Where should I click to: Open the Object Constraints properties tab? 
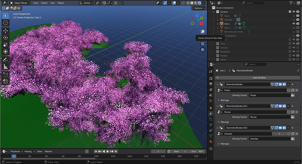[211, 130]
